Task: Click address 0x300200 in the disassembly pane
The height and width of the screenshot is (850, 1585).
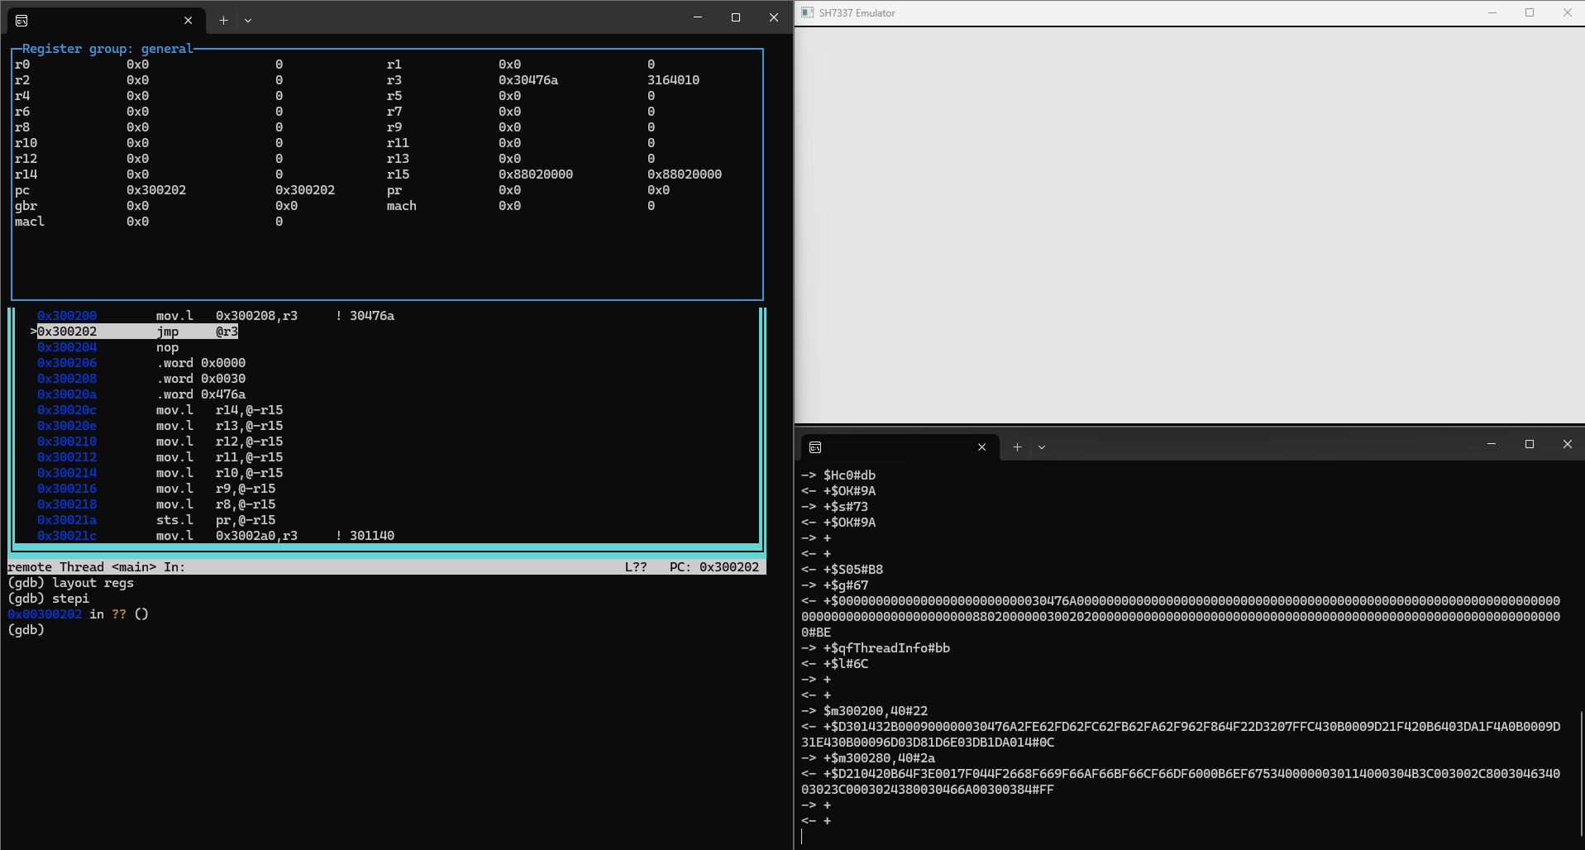Action: point(67,315)
